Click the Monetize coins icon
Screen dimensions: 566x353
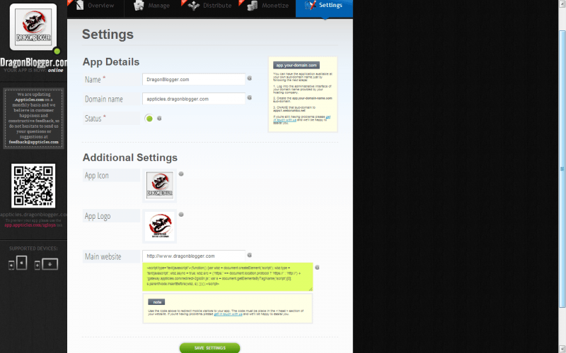pyautogui.click(x=253, y=6)
